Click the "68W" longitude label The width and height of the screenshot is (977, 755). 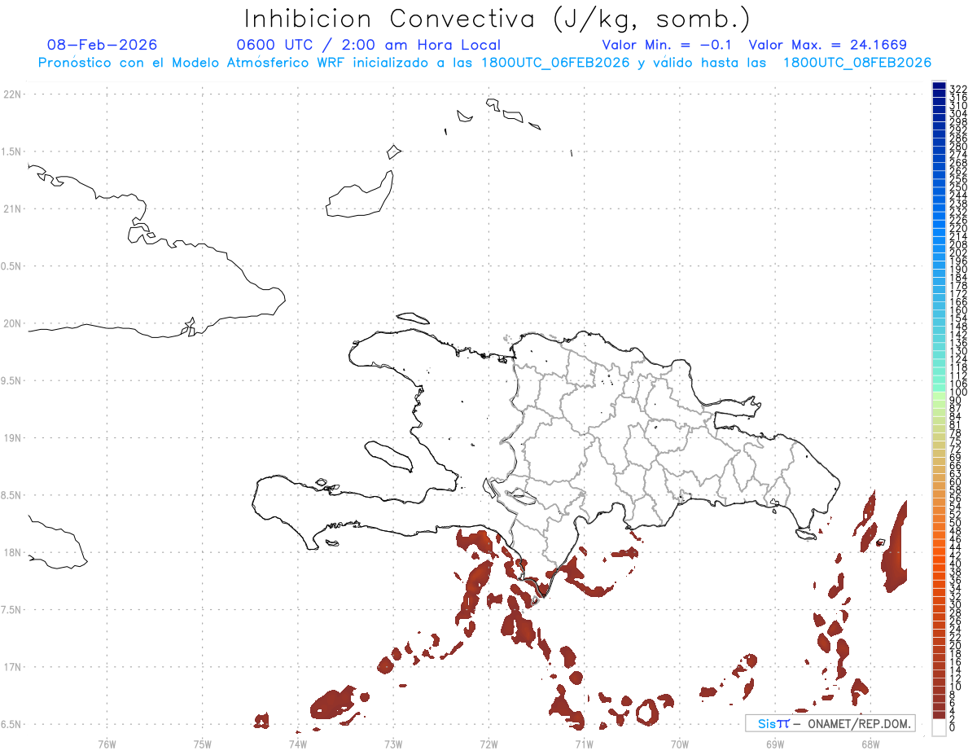pyautogui.click(x=870, y=744)
